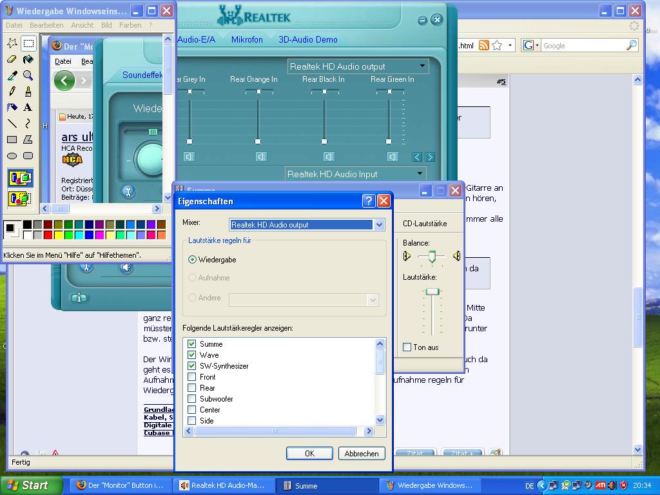Click the volume speaker icon in system tray
Image resolution: width=660 pixels, height=495 pixels.
click(x=612, y=485)
